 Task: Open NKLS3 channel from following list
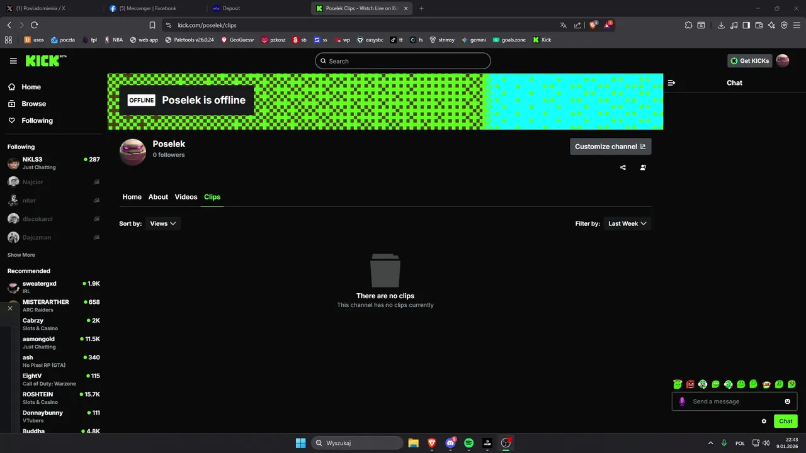(54, 163)
